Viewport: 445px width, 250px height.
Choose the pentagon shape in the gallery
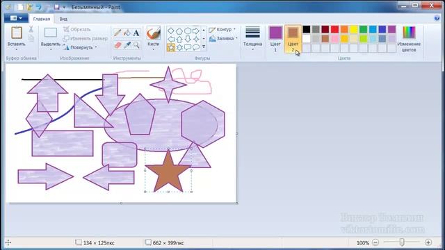click(x=179, y=31)
